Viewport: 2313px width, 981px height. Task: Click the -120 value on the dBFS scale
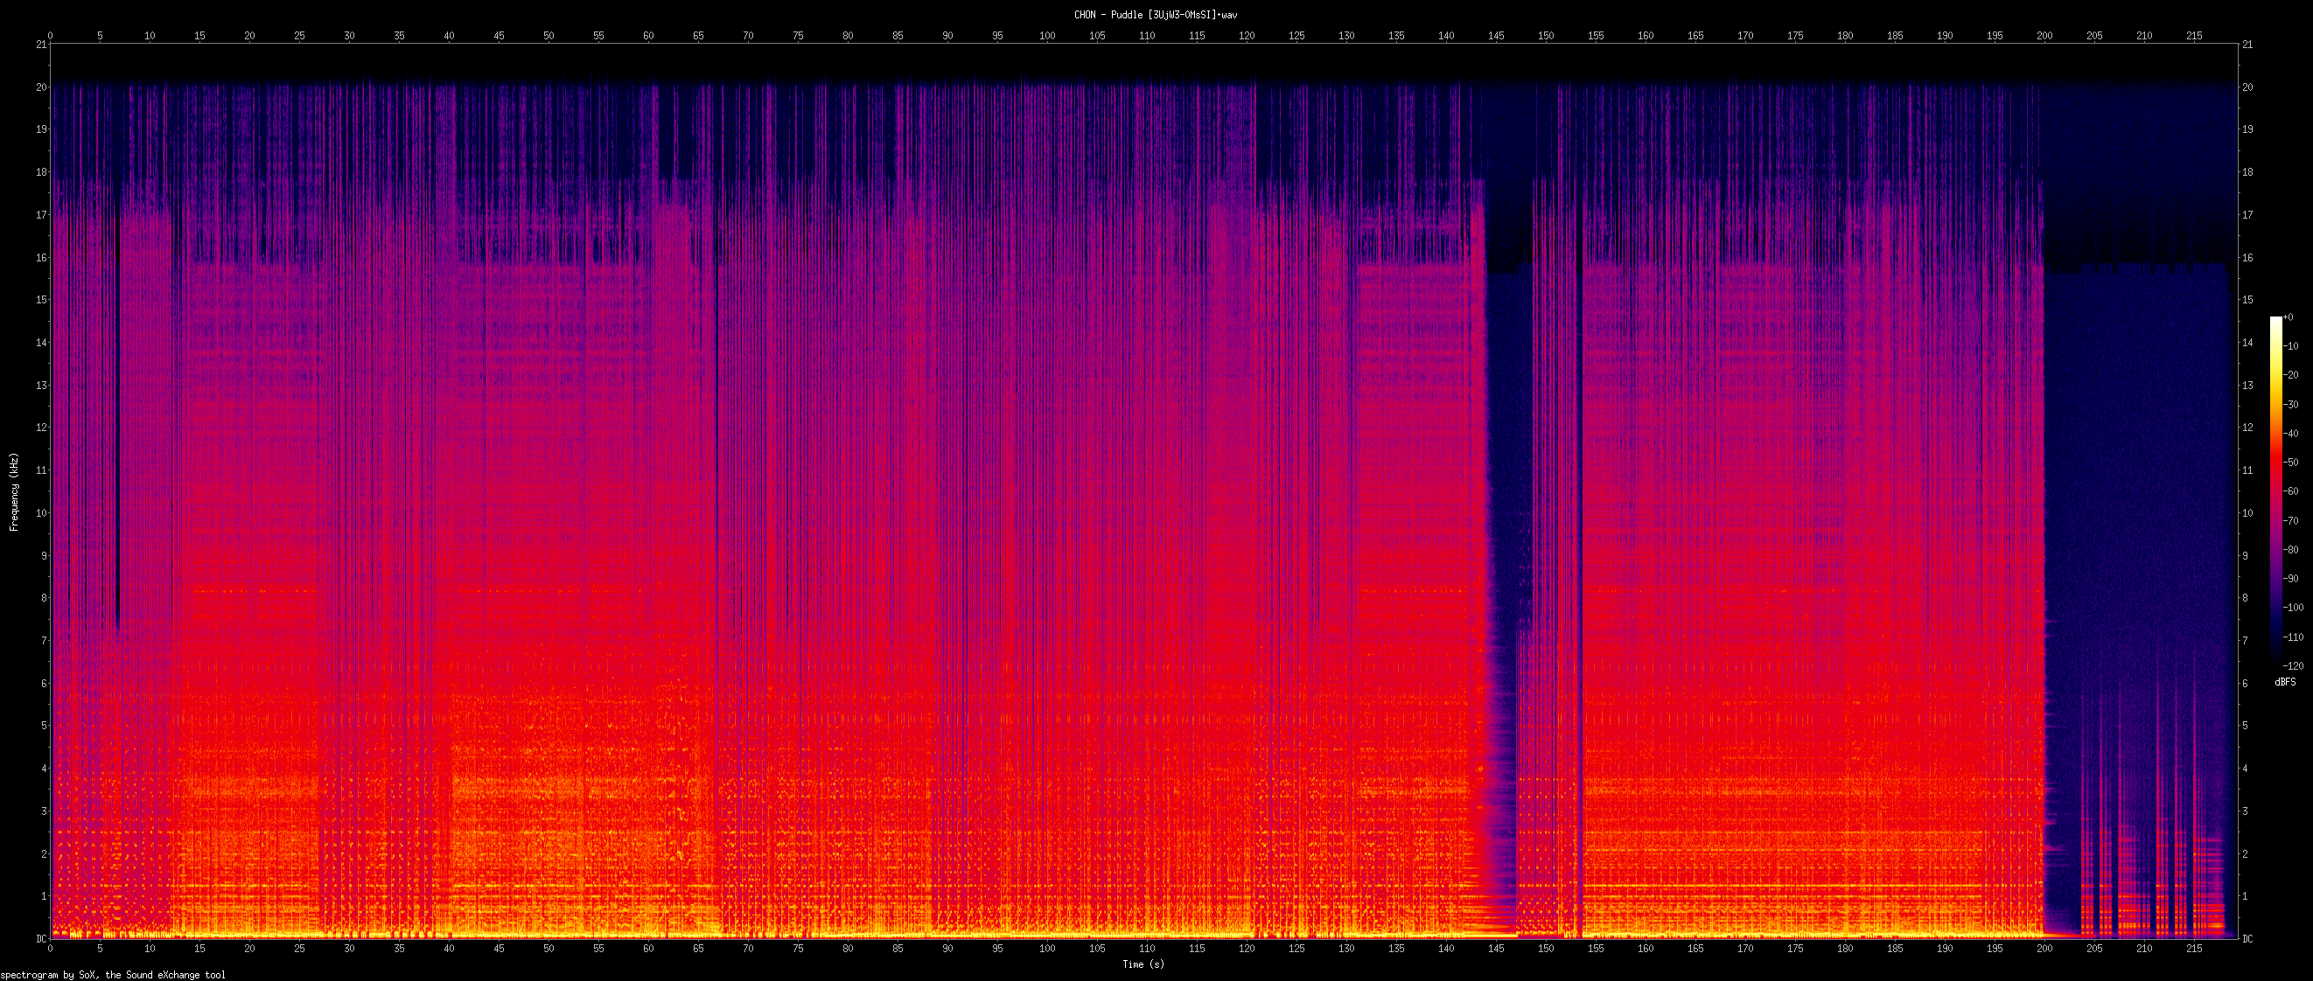pyautogui.click(x=2292, y=666)
